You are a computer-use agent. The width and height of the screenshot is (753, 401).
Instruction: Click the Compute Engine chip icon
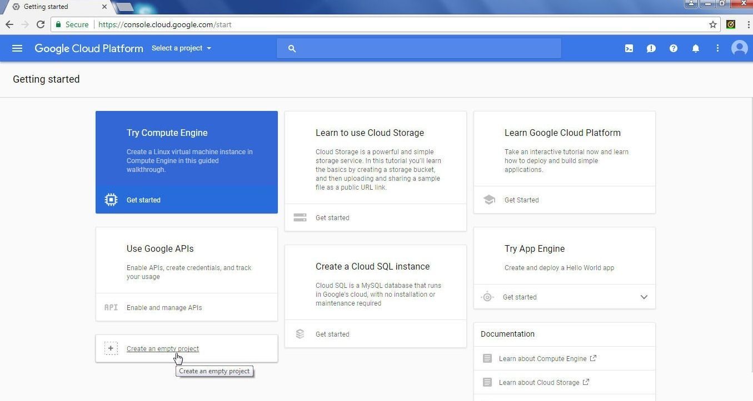[111, 200]
